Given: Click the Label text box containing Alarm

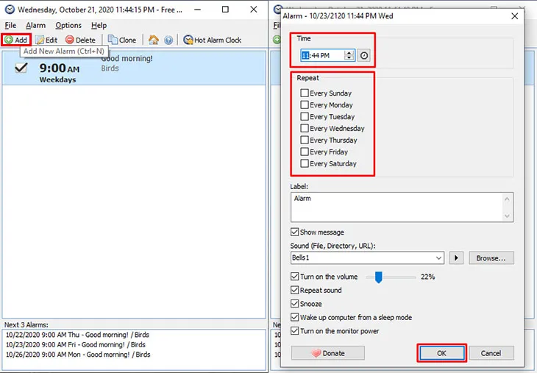Looking at the screenshot, I should click(x=396, y=207).
